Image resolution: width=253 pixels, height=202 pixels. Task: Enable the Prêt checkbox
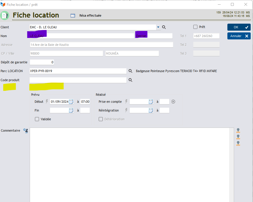pyautogui.click(x=195, y=27)
